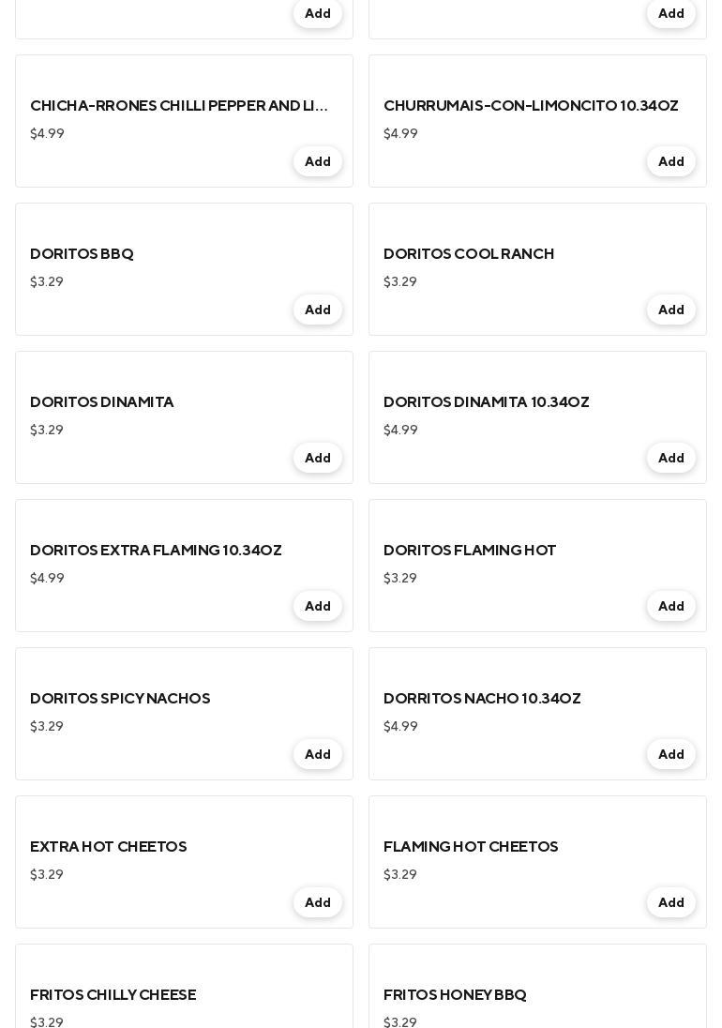This screenshot has width=722, height=1028.
Task: Select the Doritos Cool Ranch title
Action: tap(469, 254)
